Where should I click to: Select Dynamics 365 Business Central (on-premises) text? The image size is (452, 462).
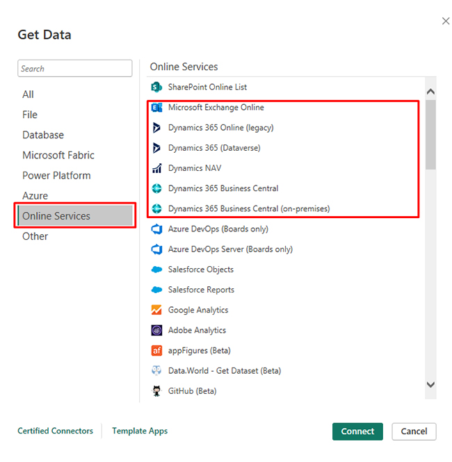pyautogui.click(x=249, y=209)
